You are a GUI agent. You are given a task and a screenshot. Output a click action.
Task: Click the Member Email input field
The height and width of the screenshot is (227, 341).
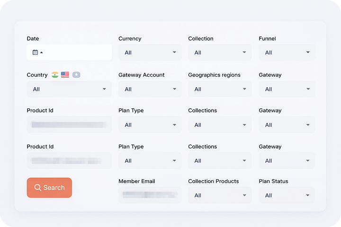pos(150,195)
